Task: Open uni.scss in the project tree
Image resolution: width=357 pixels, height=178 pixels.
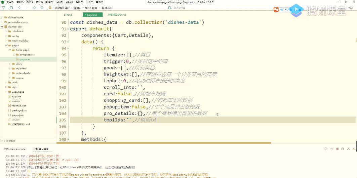Action: coord(16,120)
